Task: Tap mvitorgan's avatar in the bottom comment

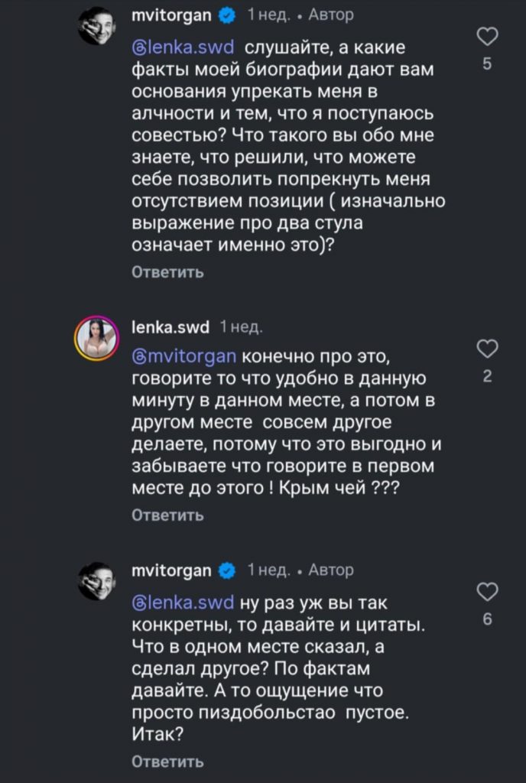Action: (96, 582)
